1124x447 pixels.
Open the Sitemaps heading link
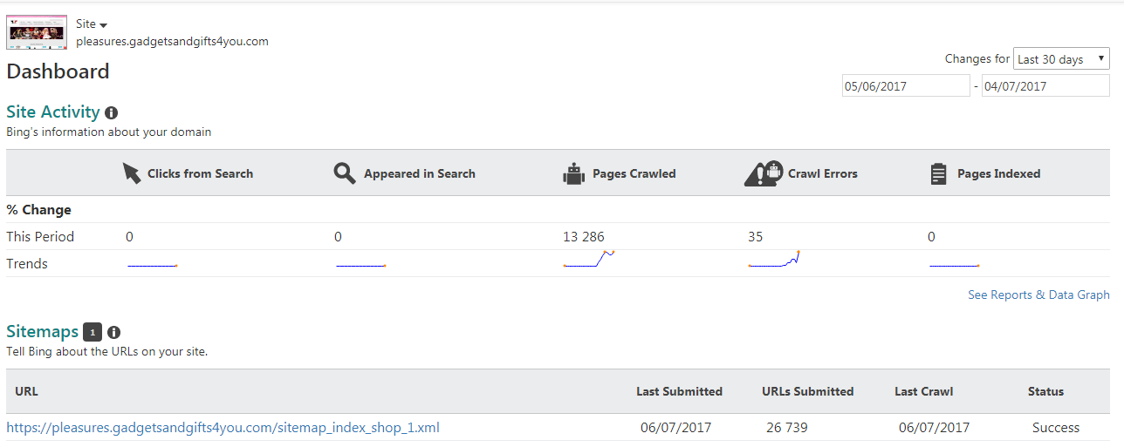pos(42,331)
